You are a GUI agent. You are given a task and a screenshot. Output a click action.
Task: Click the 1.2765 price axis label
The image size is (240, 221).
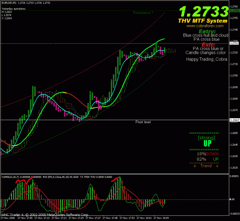tap(234, 7)
